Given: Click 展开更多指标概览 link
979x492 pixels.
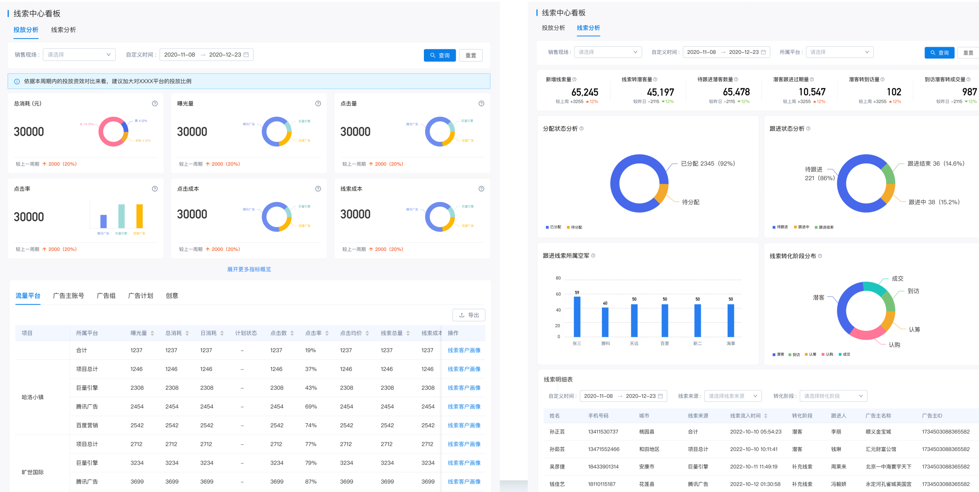Looking at the screenshot, I should click(x=249, y=269).
